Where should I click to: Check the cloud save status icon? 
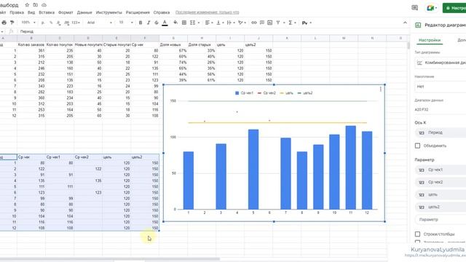pyautogui.click(x=44, y=5)
